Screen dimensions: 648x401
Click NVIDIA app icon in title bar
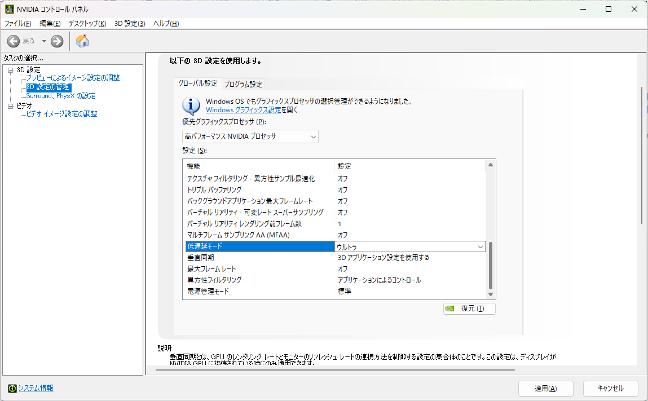[9, 9]
